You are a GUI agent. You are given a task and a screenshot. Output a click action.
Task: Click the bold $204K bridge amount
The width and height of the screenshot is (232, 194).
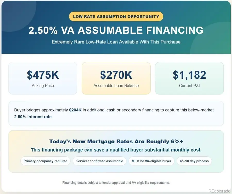(x=75, y=110)
